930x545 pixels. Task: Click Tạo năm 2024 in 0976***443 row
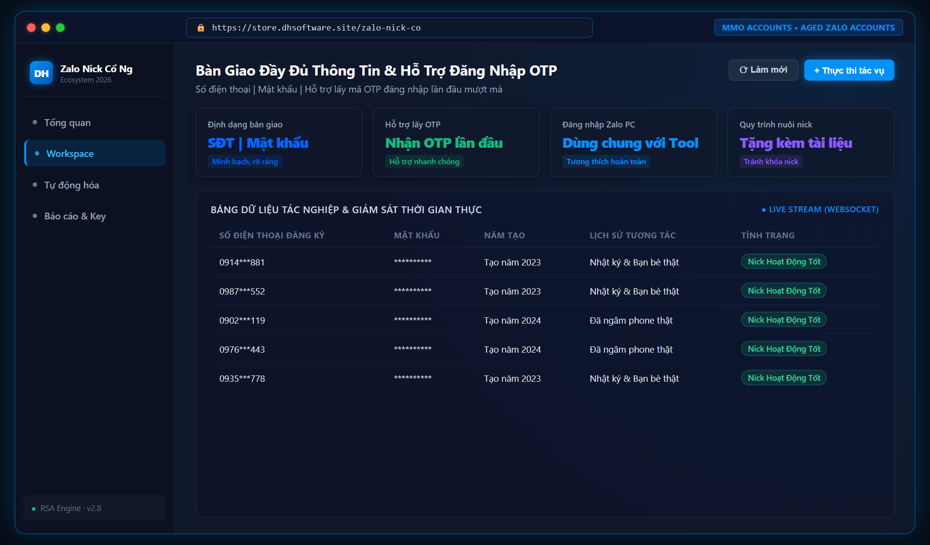(512, 349)
